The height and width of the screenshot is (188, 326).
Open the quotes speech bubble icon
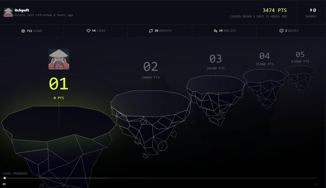click(x=281, y=31)
